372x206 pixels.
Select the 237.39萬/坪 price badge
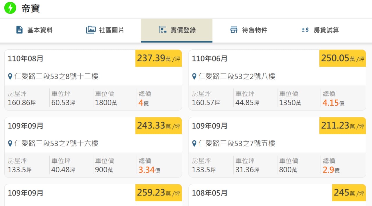point(158,58)
